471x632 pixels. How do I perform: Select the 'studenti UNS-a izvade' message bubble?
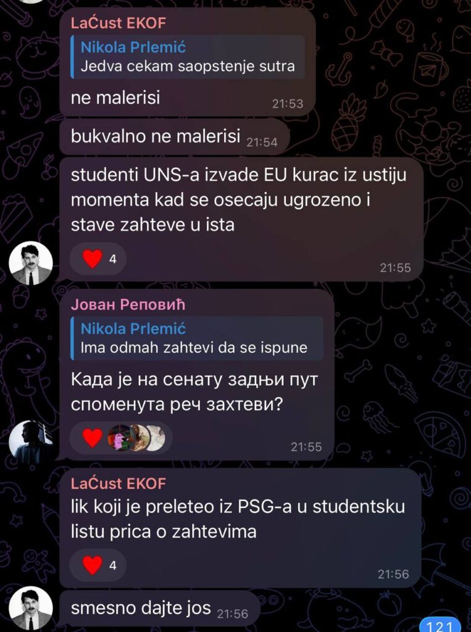click(241, 219)
